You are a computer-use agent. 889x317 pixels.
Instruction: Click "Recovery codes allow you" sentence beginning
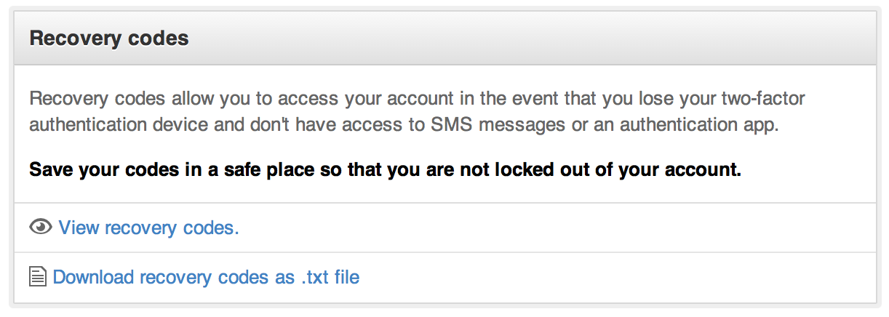coord(135,98)
